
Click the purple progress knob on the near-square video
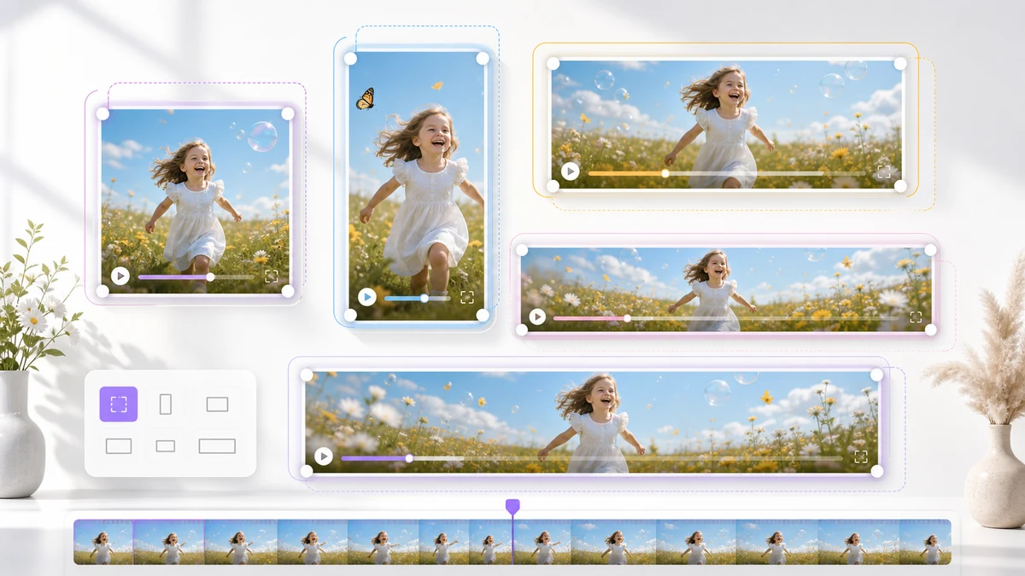tap(210, 276)
